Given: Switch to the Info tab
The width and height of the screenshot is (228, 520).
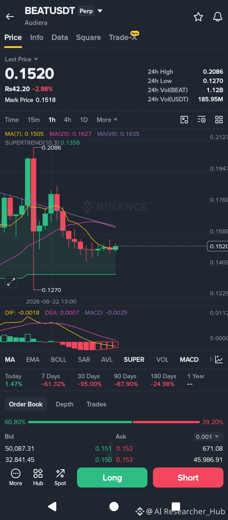Looking at the screenshot, I should (37, 37).
